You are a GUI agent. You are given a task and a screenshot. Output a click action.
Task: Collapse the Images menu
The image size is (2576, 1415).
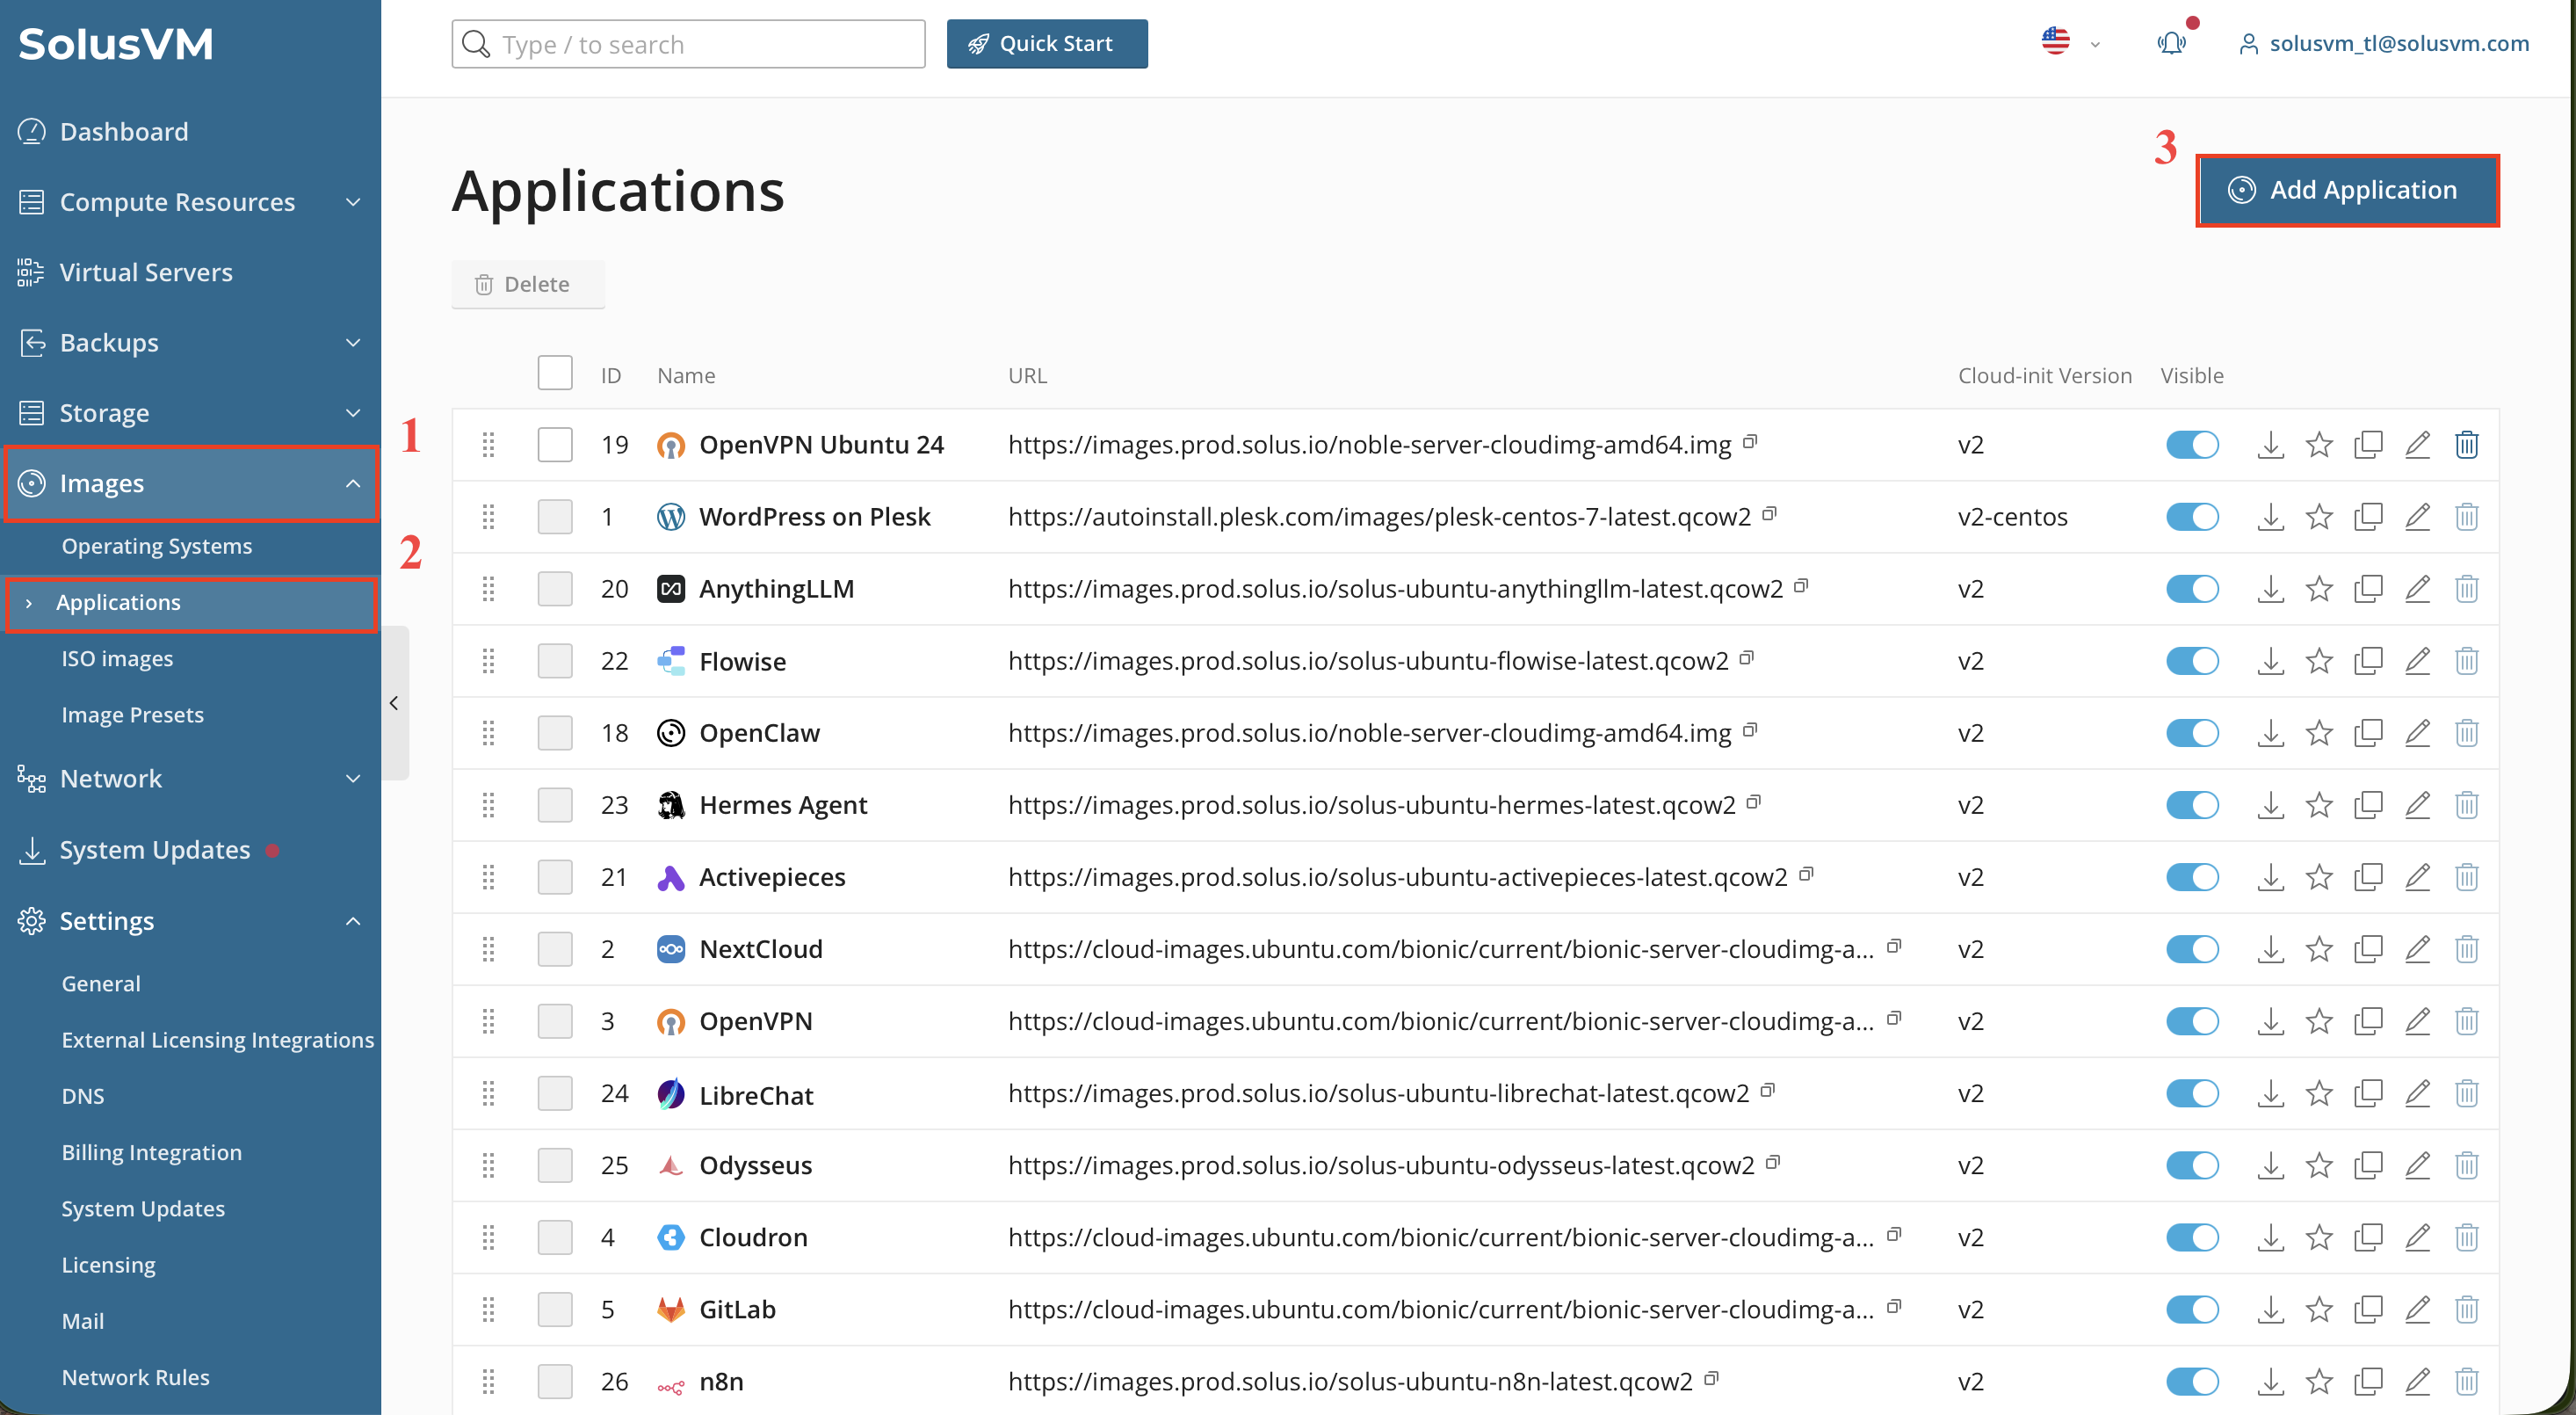pyautogui.click(x=190, y=484)
